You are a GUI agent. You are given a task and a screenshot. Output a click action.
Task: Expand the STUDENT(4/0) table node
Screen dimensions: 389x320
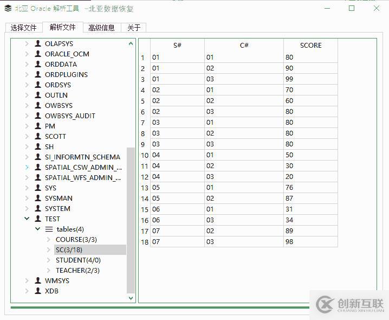tap(49, 260)
